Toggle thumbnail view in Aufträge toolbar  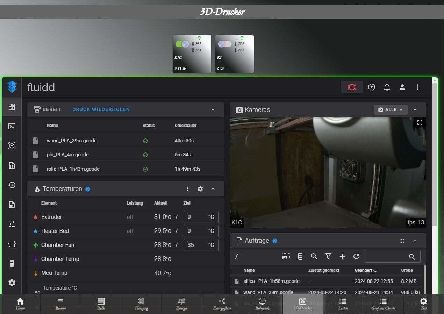[x=286, y=256]
